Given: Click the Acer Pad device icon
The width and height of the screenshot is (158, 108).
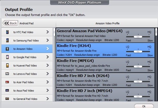Looking at the screenshot, I should point(7,82).
